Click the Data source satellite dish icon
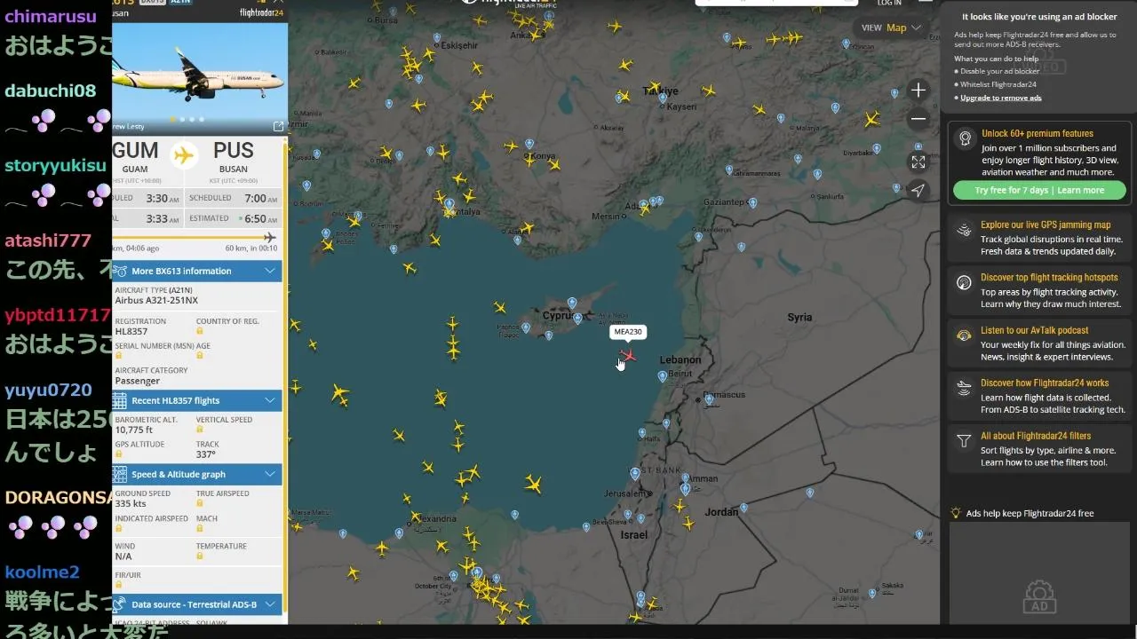 click(x=120, y=604)
